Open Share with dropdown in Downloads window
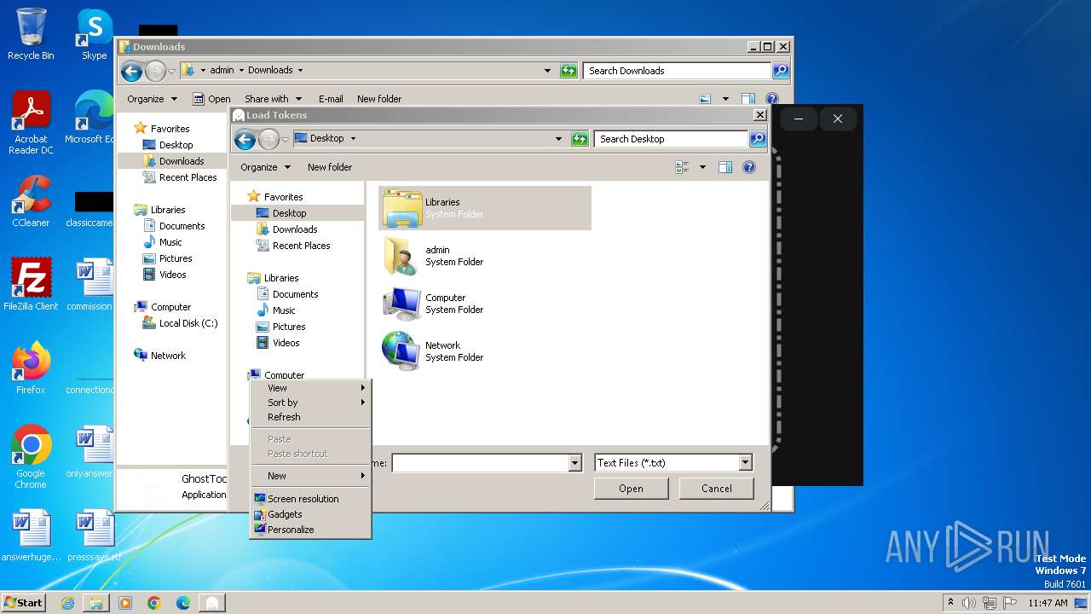The height and width of the screenshot is (614, 1091). coord(273,99)
